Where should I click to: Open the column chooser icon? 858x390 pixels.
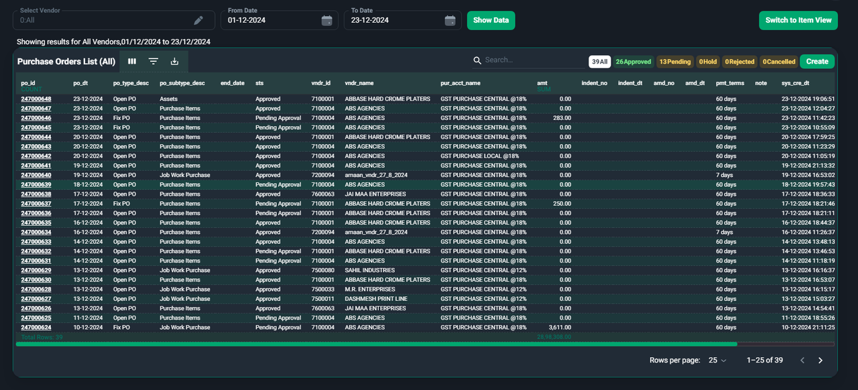pos(132,61)
